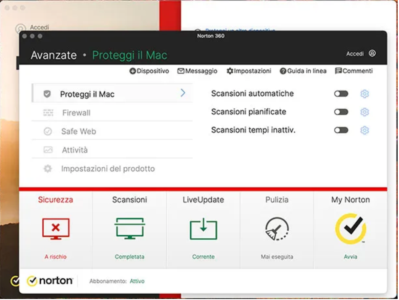Open the Messaggio envelope icon
This screenshot has width=399, height=300.
pyautogui.click(x=181, y=71)
